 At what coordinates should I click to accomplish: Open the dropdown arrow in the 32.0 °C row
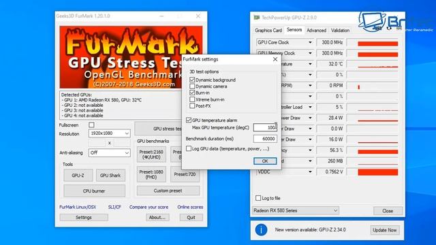[x=310, y=64]
